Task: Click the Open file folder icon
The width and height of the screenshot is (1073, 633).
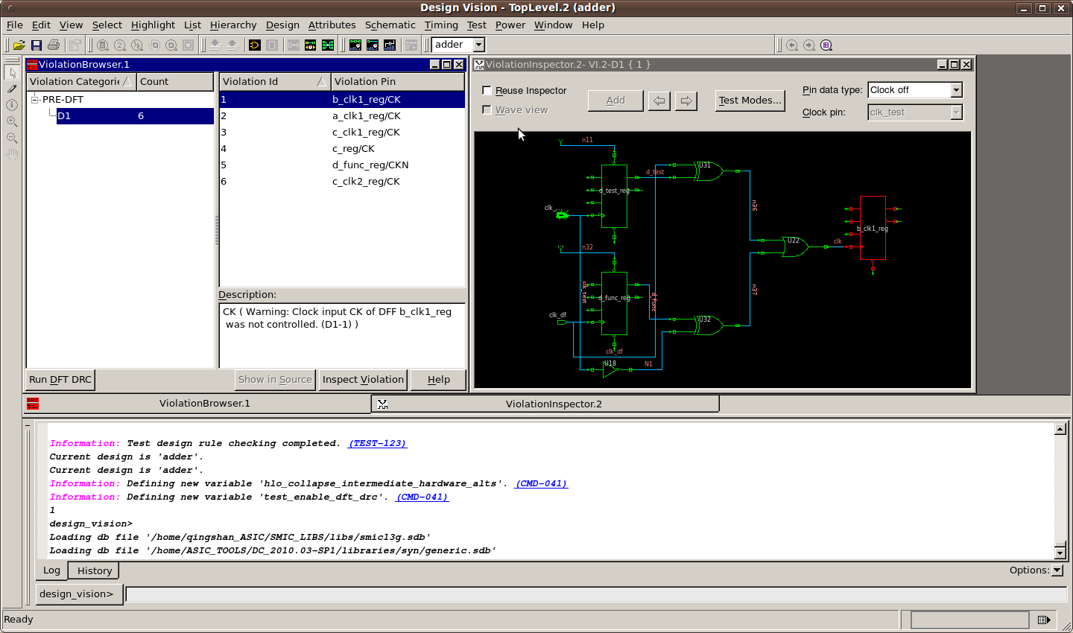Action: 19,45
